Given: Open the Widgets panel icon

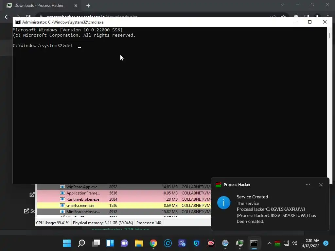Looking at the screenshot, I should pyautogui.click(x=110, y=243).
